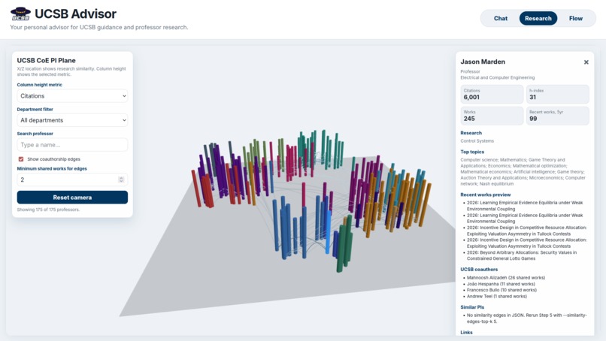Close the Jason Marden details panel

click(586, 62)
